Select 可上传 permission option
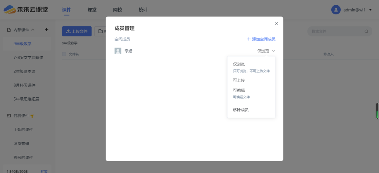The height and width of the screenshot is (173, 379). tap(239, 80)
